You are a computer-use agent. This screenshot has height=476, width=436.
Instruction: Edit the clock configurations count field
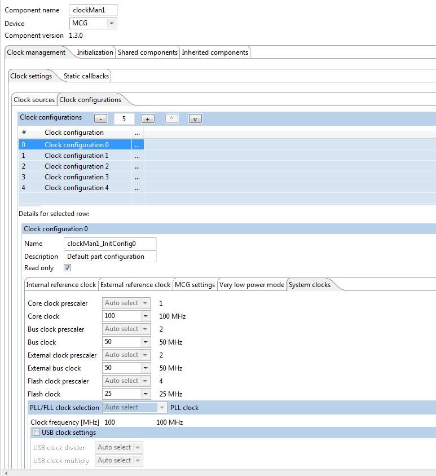[124, 118]
